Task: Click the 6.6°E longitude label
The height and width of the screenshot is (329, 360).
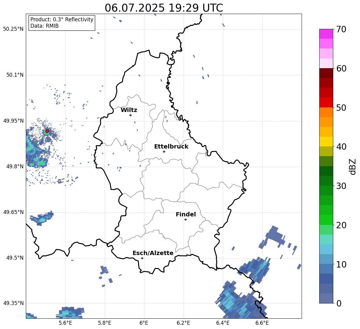Action: [x=262, y=323]
